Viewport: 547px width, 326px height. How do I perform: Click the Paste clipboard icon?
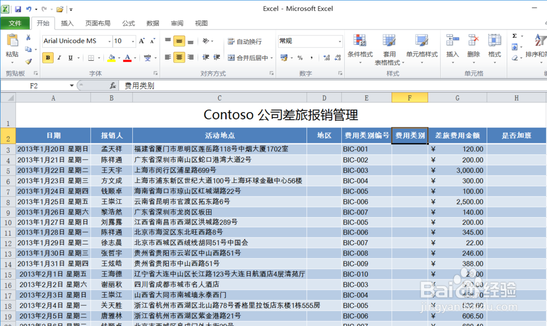(12, 41)
